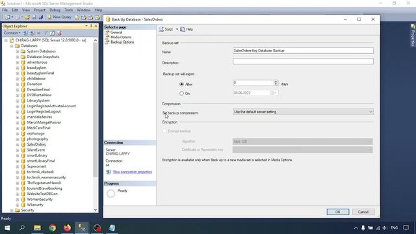
Task: Open the Algorithm AES 128 dropdown
Action: (x=303, y=142)
